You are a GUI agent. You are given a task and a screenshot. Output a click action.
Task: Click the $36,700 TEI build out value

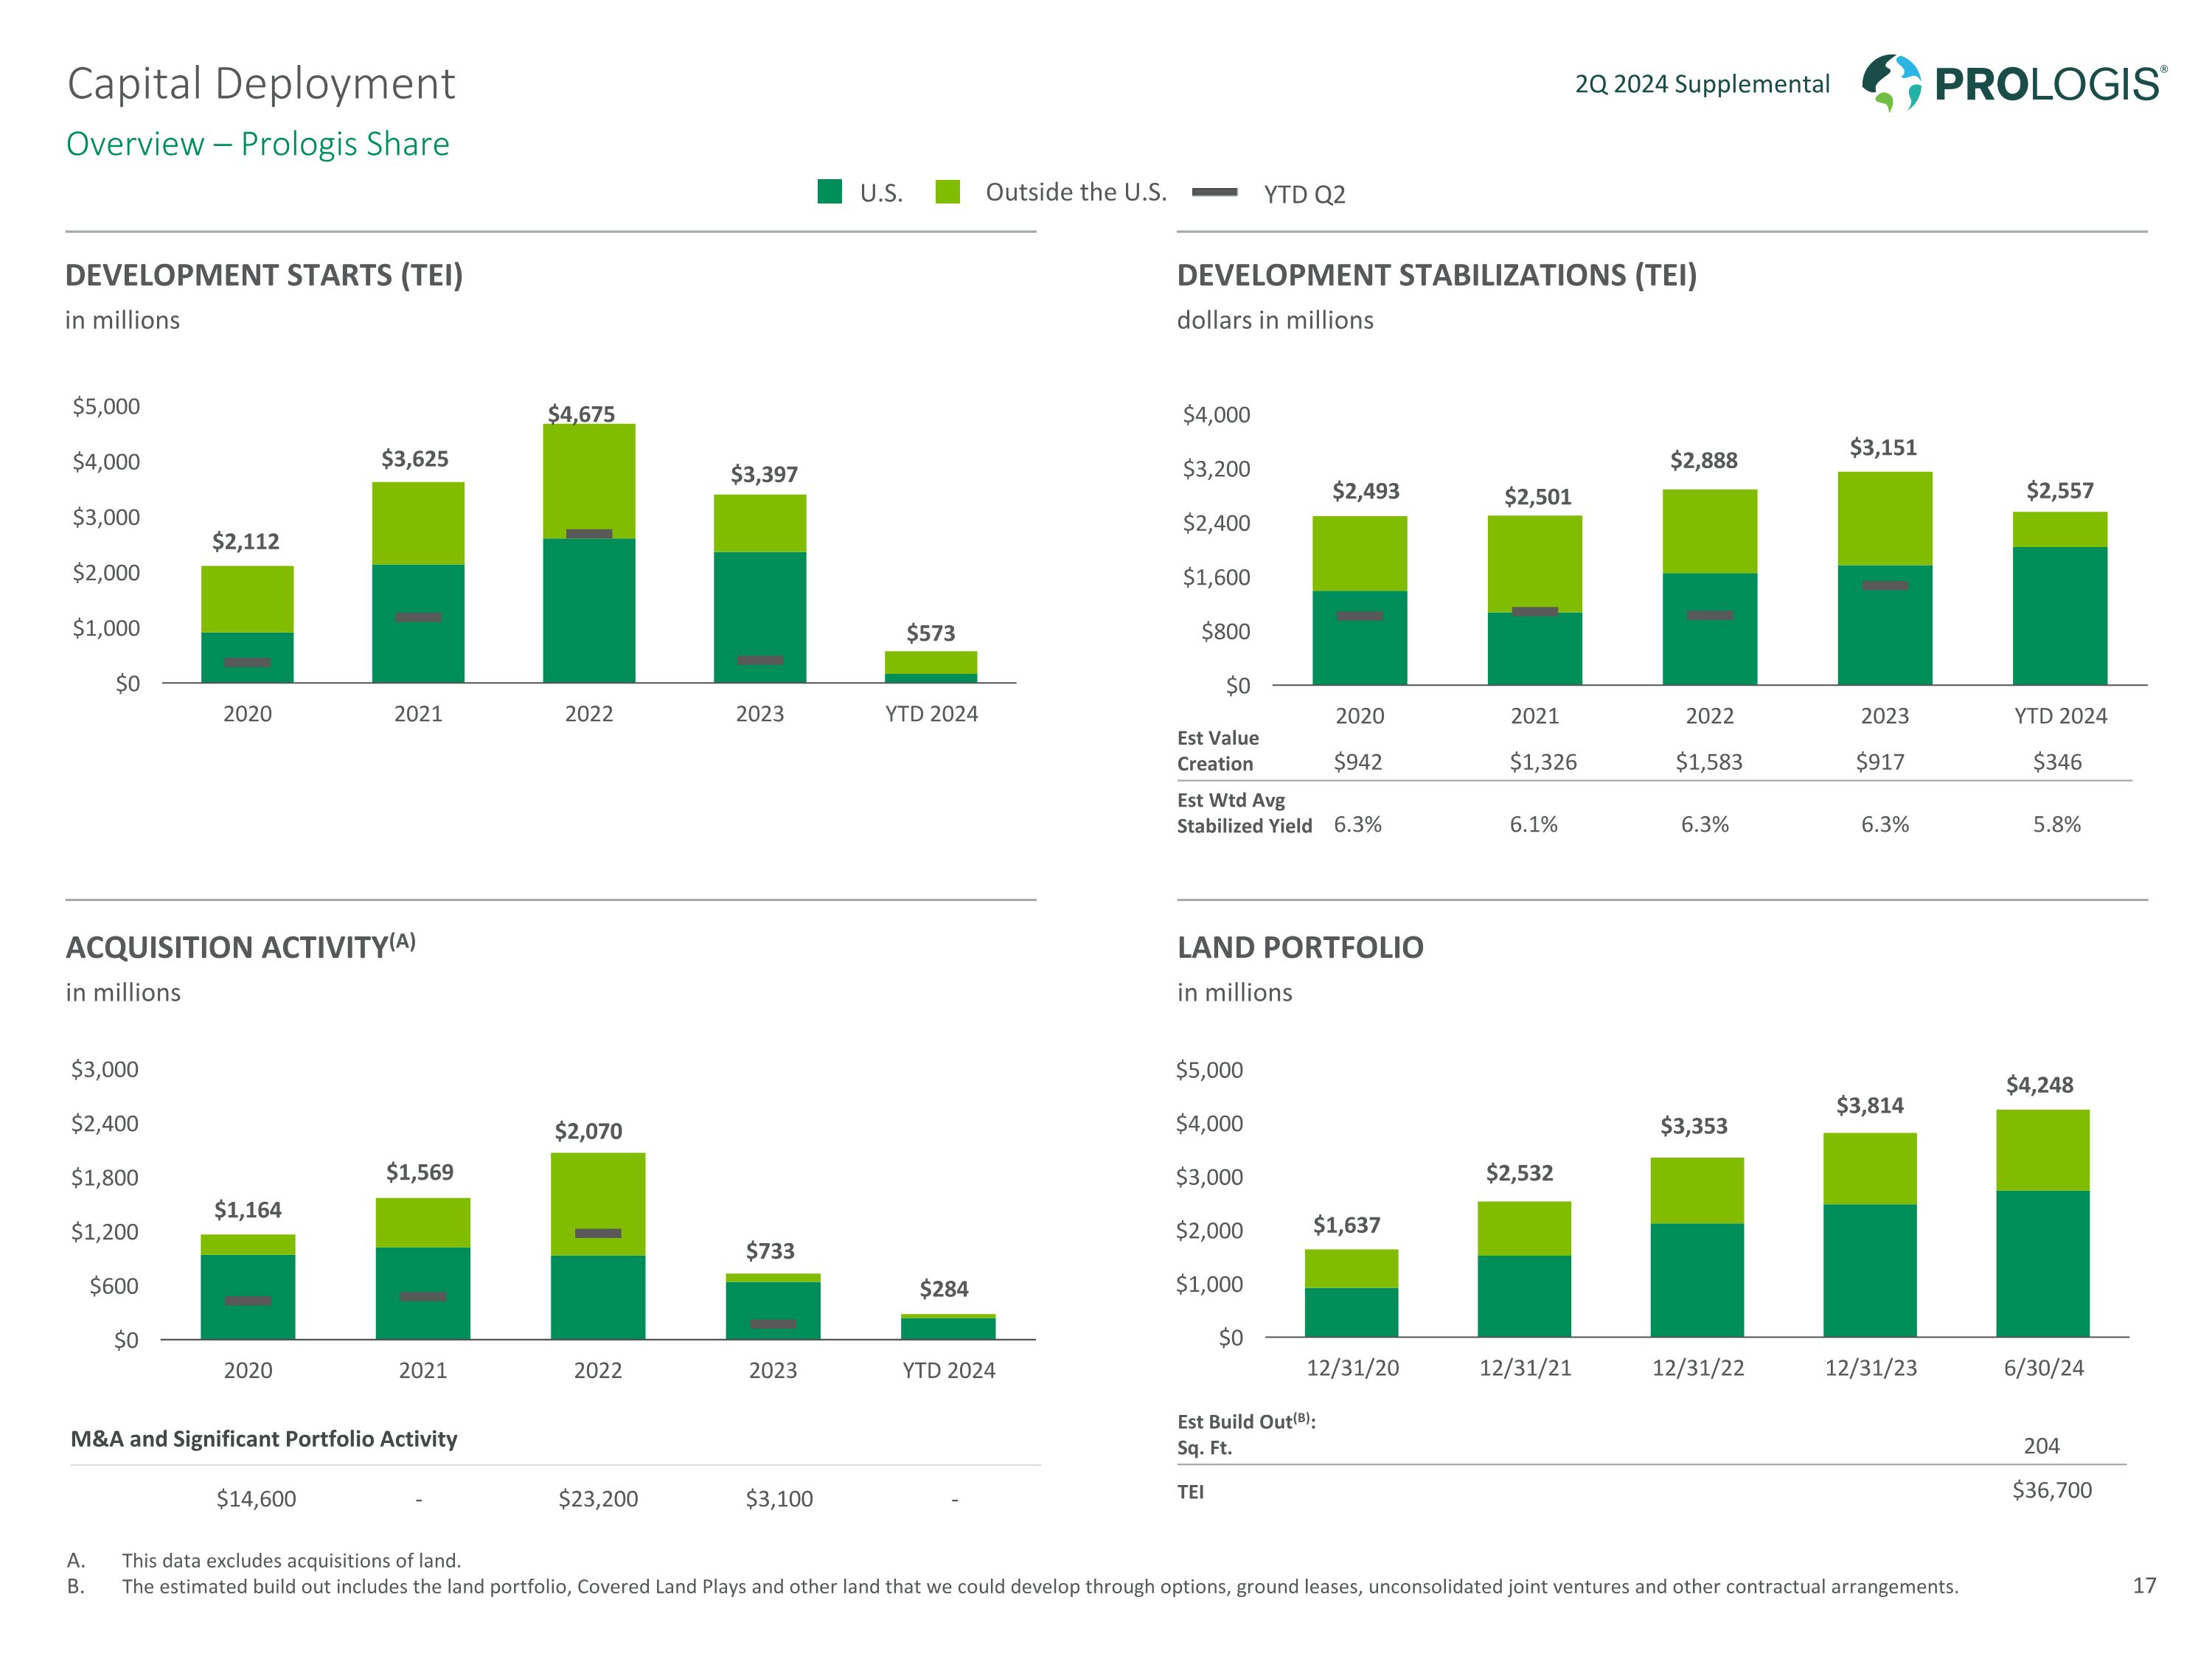(2051, 1490)
